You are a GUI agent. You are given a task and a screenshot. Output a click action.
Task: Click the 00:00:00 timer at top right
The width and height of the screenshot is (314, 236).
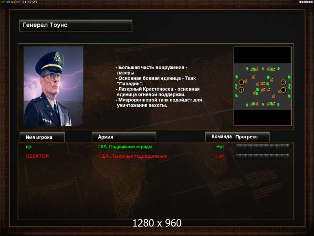pyautogui.click(x=306, y=2)
